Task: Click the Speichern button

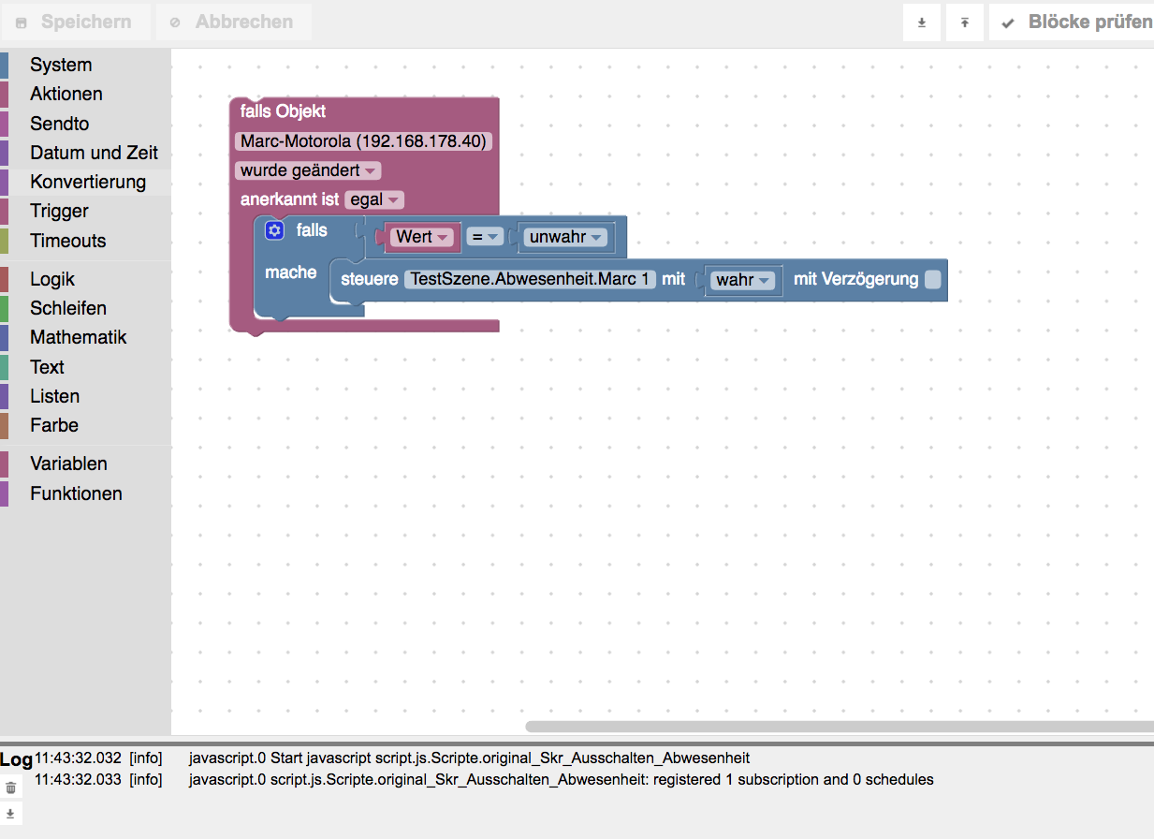Action: [75, 22]
